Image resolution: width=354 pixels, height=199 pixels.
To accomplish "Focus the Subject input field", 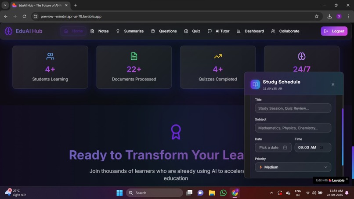I will tap(293, 128).
